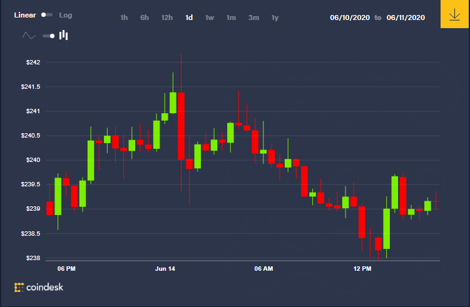Screen dimensions: 470x307
Task: Click the $241.5 price axis label
Action: tap(31, 87)
